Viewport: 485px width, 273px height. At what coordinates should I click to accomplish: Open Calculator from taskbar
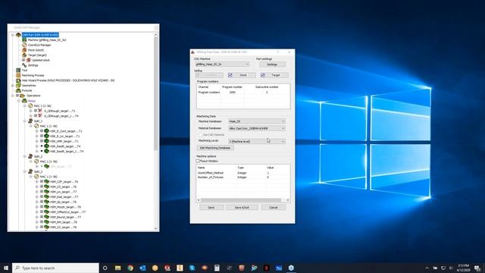click(x=217, y=268)
